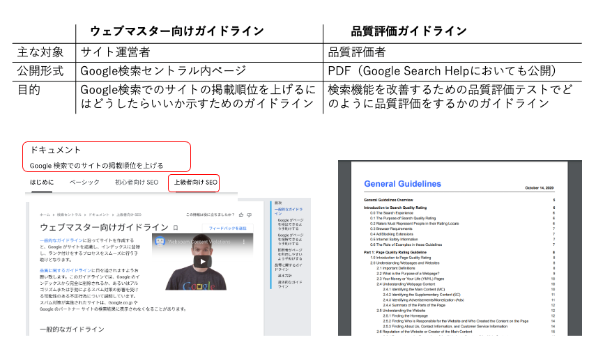Jump to 品質に関するガイドライン in the contents sidebar
The width and height of the screenshot is (596, 342).
pyautogui.click(x=289, y=267)
